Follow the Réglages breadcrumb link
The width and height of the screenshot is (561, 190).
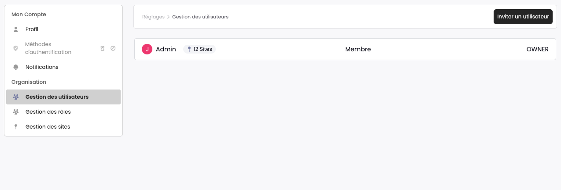click(153, 17)
